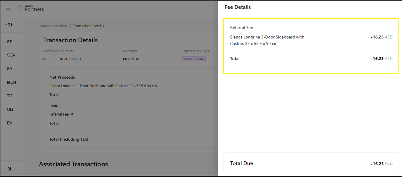The image size is (403, 177).
Task: Open the P&F sidebar section
Action: tap(9, 25)
